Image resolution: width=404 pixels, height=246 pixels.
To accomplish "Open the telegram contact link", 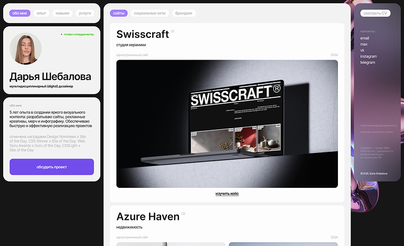I will click(368, 62).
